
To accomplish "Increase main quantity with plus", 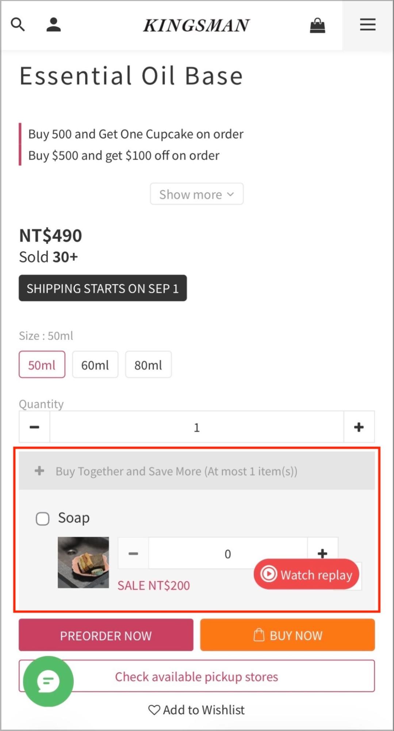I will pos(359,427).
